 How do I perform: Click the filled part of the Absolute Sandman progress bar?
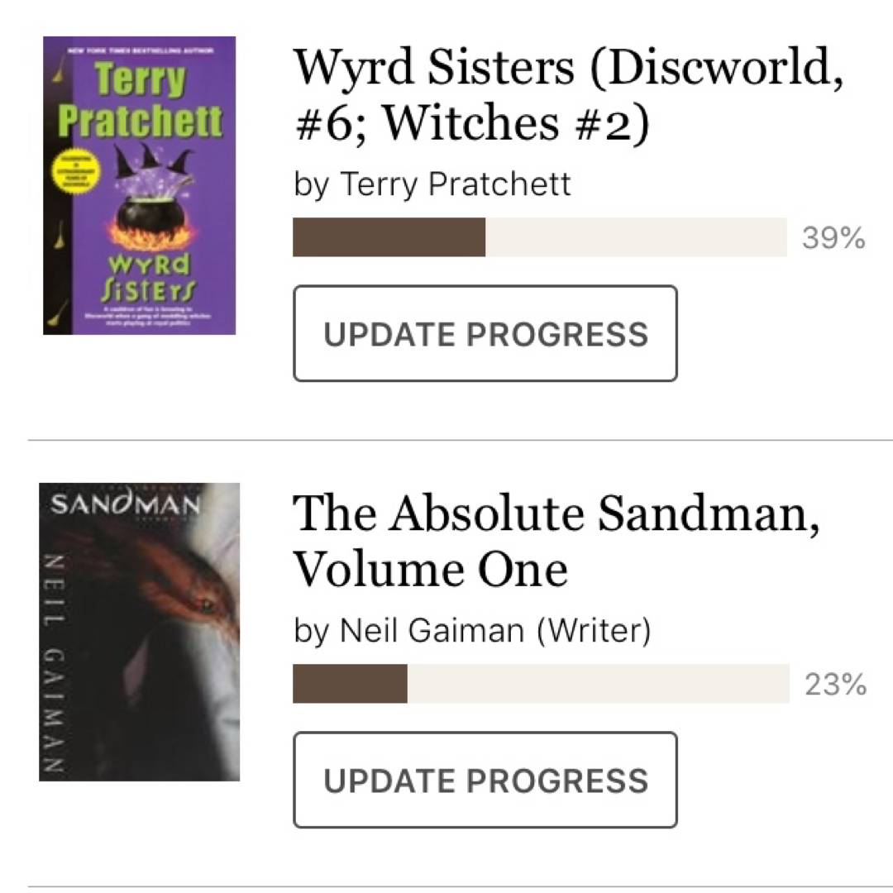click(350, 685)
